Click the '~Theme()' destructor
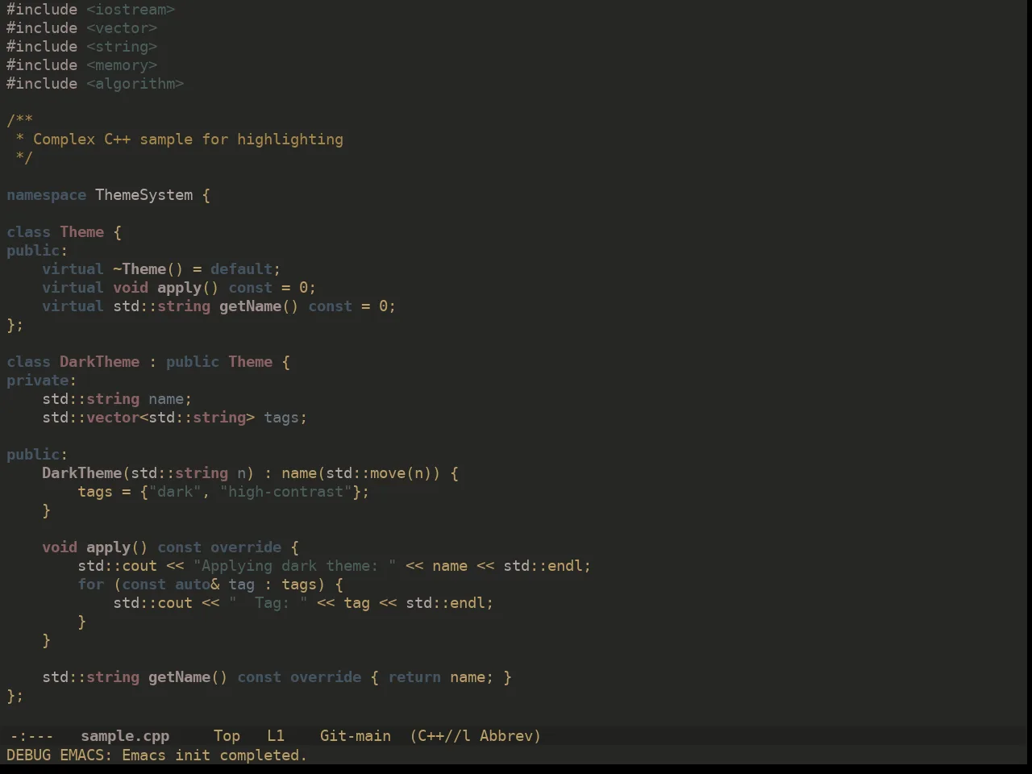 click(x=148, y=269)
